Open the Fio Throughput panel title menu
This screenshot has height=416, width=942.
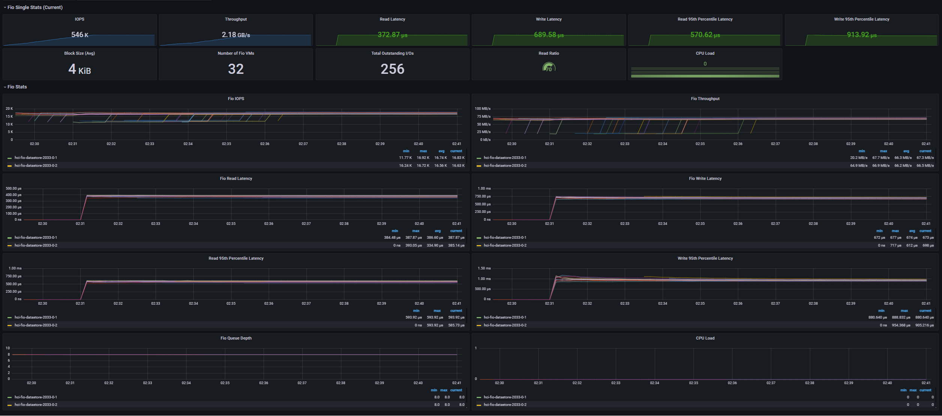click(x=705, y=99)
